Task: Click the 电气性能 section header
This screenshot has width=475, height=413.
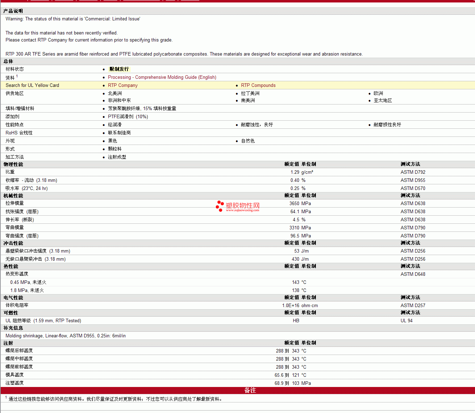Action: pos(13,298)
